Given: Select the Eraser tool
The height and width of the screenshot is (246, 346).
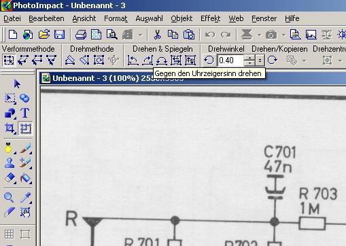Looking at the screenshot, I should [x=10, y=178].
